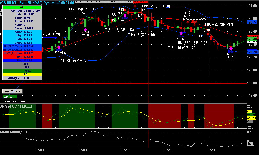Click the T16: - 10 (GP + 20) annotation
The height and width of the screenshot is (155, 259).
(182, 48)
